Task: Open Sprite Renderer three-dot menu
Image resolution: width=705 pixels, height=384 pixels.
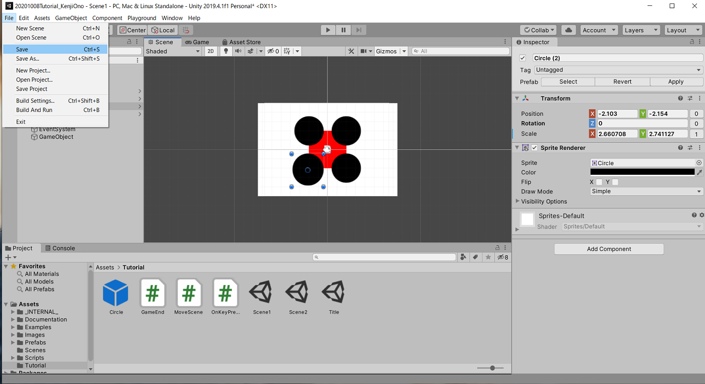Action: coord(699,148)
